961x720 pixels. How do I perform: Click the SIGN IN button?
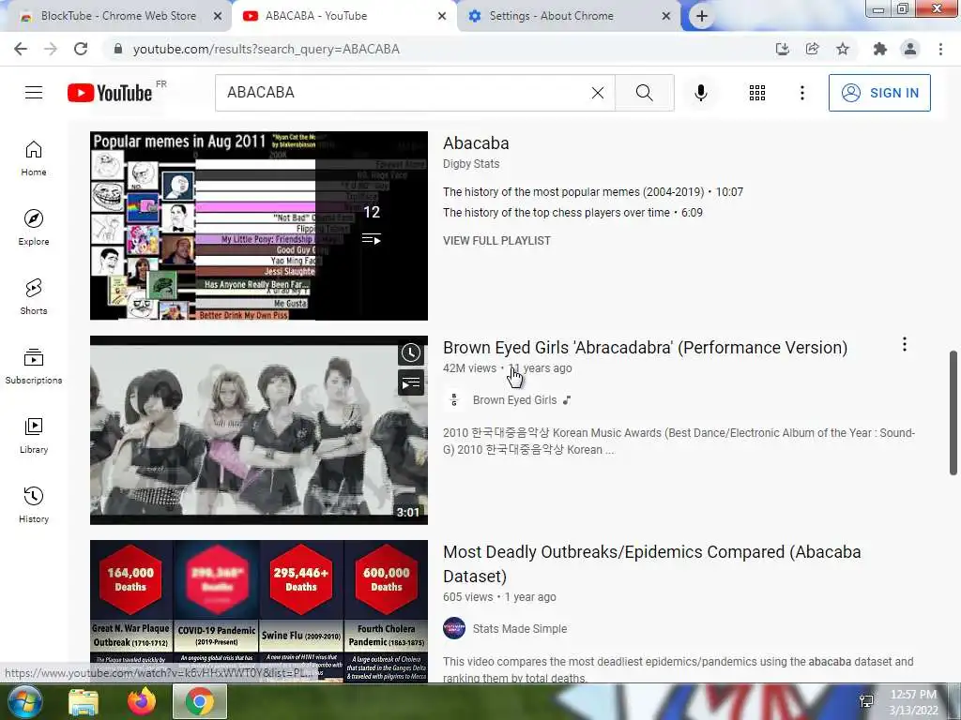[879, 93]
